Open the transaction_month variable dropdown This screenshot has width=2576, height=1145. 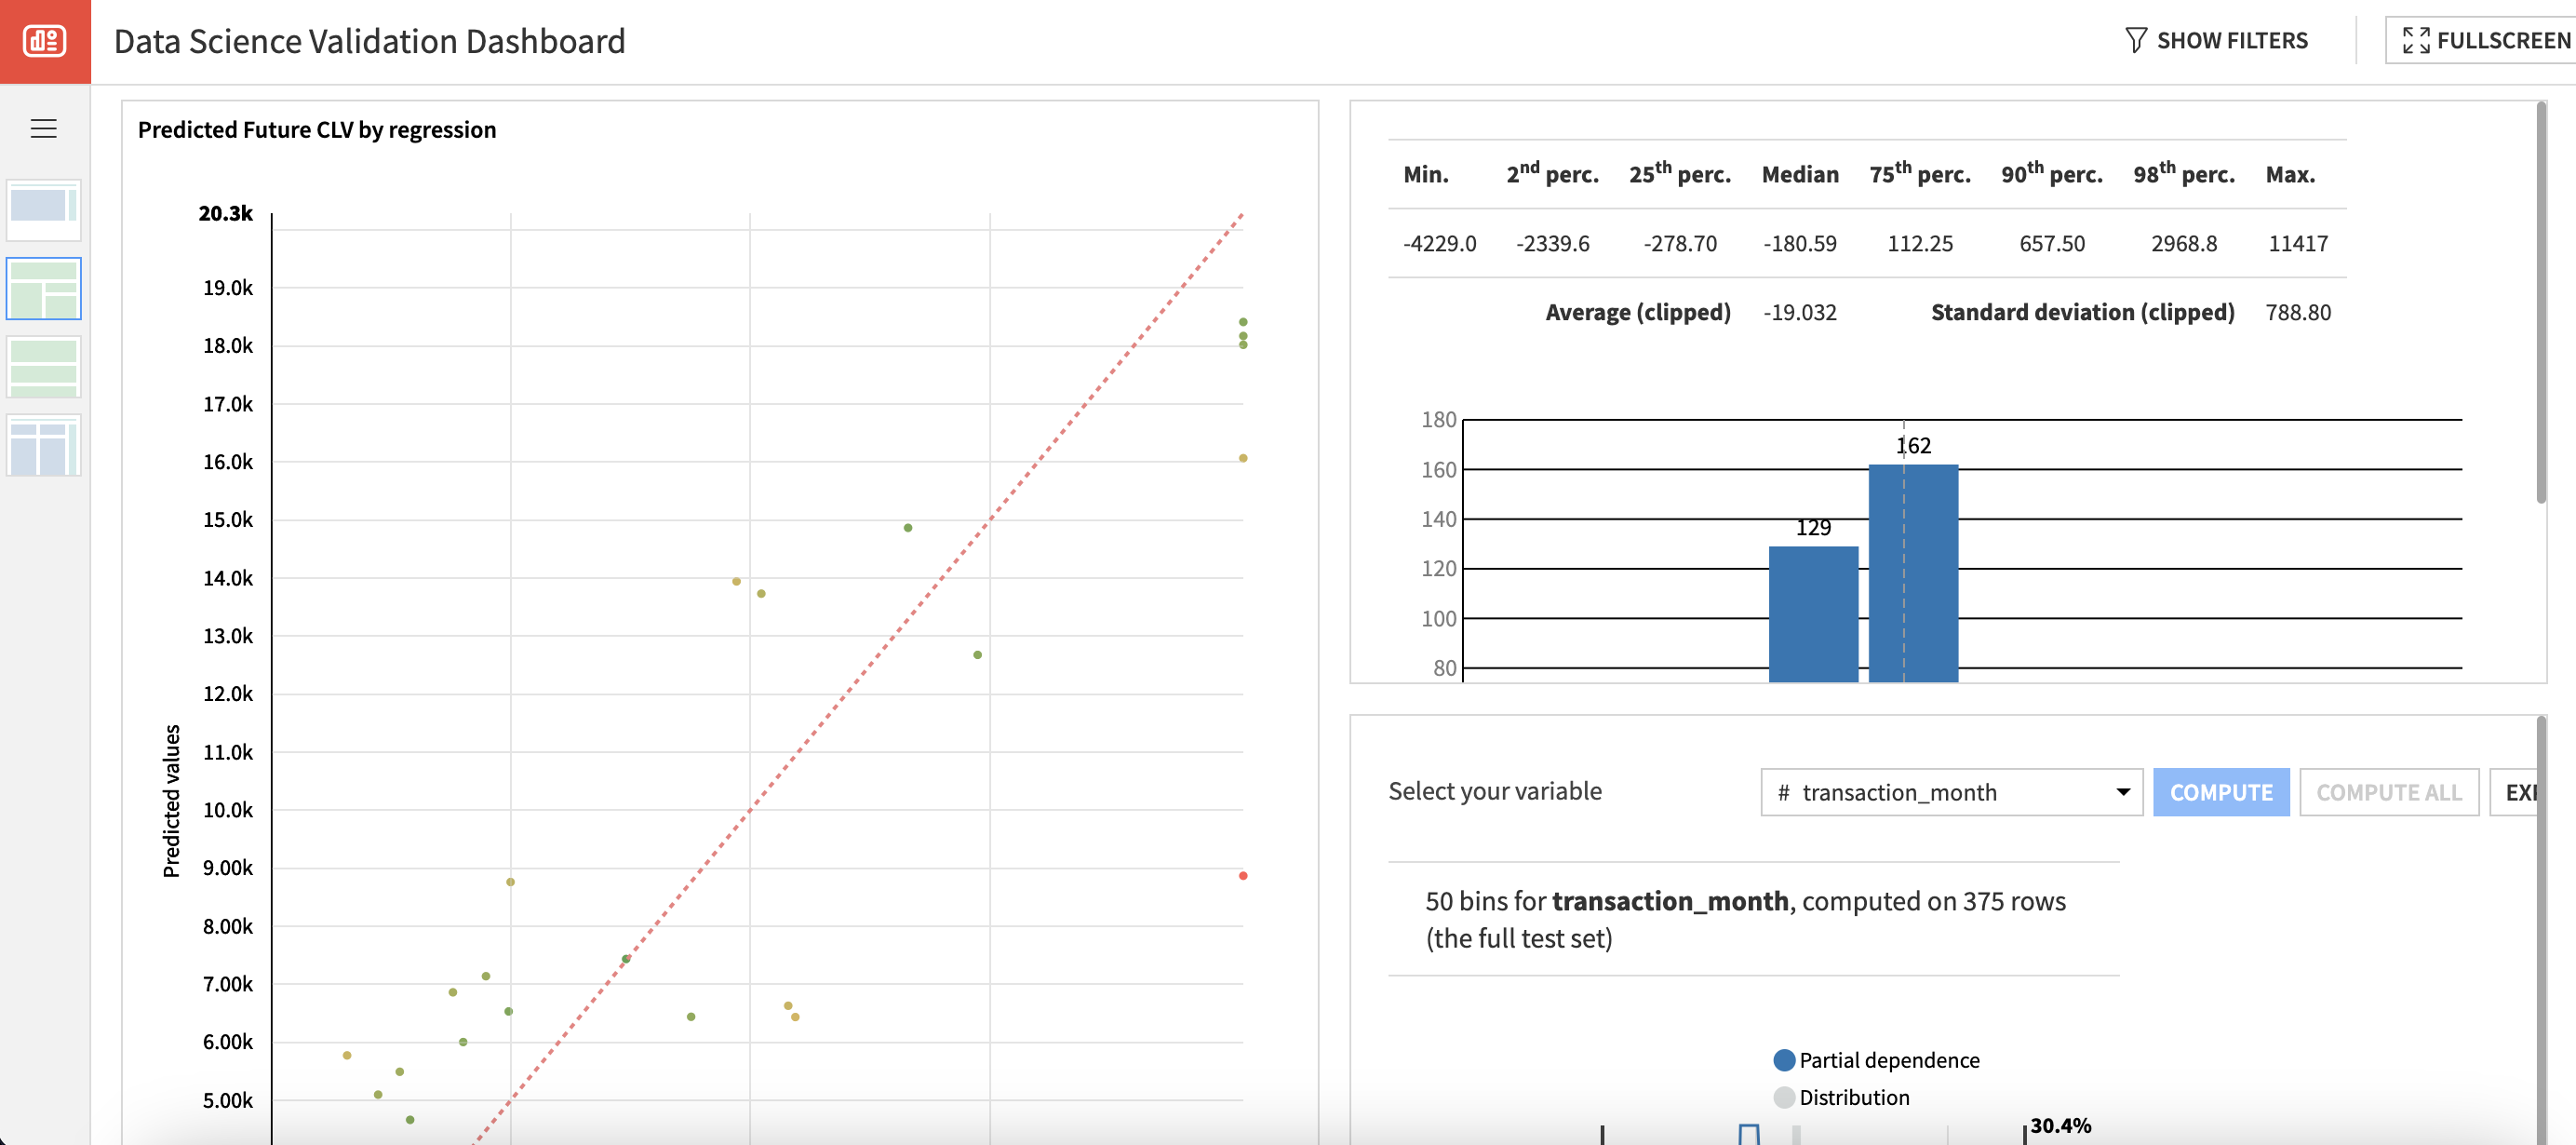[x=1950, y=792]
